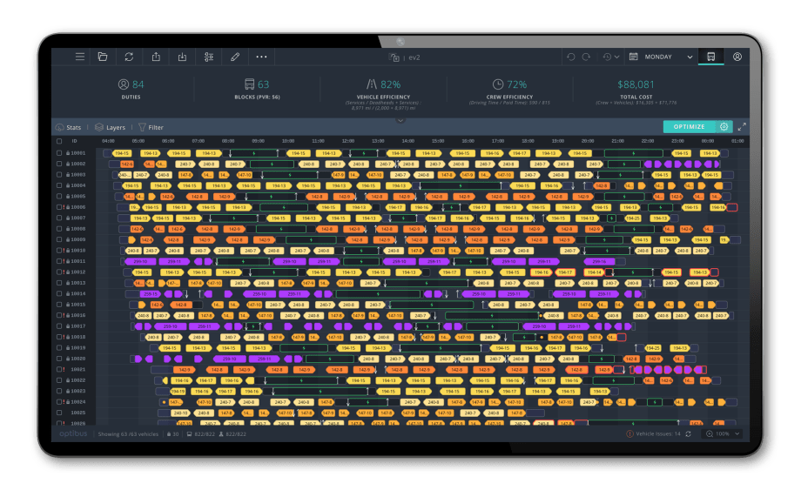Expand schedule to fullscreen view
This screenshot has height=490, width=801.
(742, 127)
